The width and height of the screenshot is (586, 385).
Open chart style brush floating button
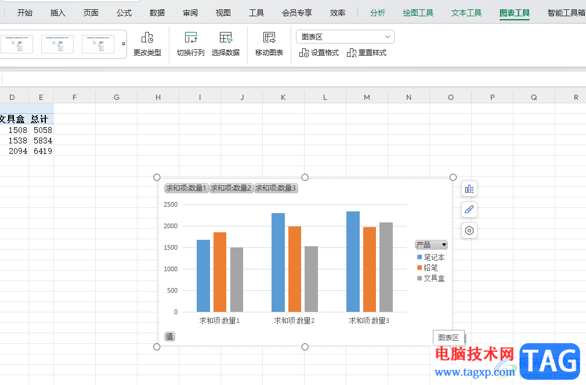pyautogui.click(x=469, y=210)
